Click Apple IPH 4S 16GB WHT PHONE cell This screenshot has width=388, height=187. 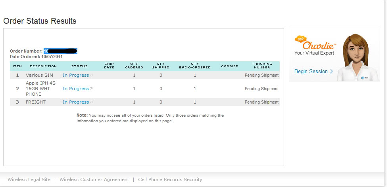coord(41,89)
